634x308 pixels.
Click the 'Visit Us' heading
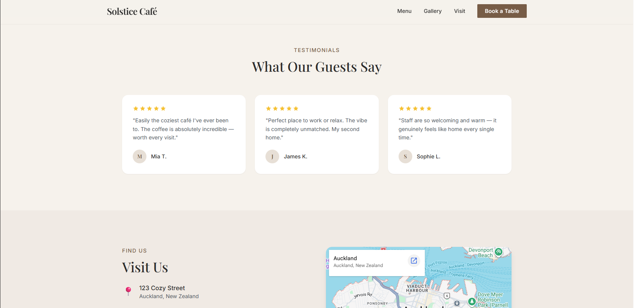[145, 267]
